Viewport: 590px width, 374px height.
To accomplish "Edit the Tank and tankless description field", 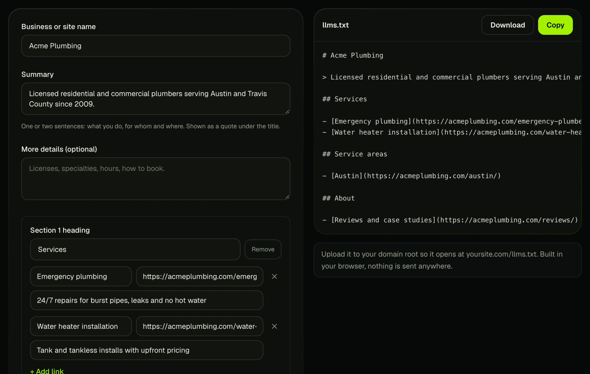I will (x=147, y=350).
